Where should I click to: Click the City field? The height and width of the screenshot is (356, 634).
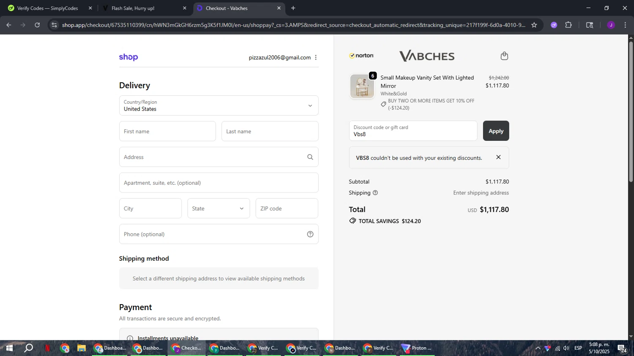coord(150,208)
